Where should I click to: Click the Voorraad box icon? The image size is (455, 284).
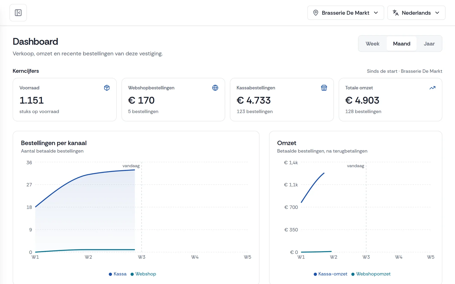(107, 88)
